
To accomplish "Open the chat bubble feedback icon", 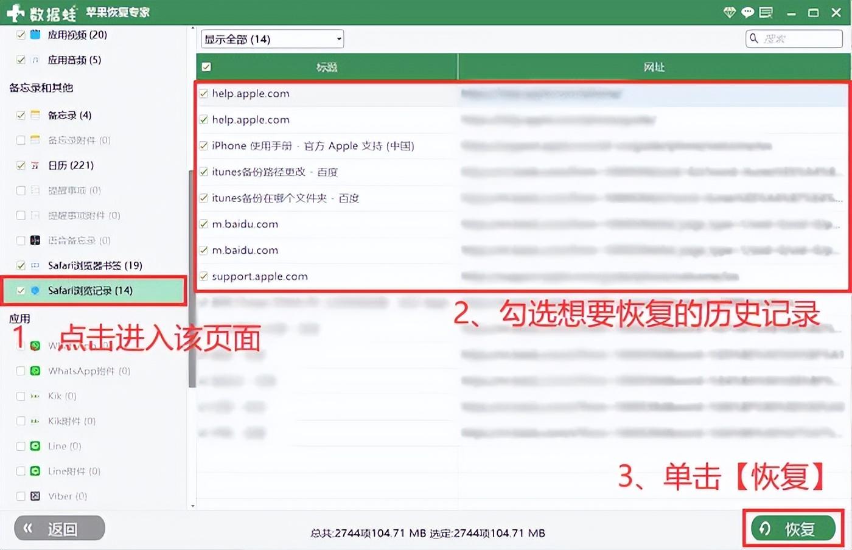I will coord(747,12).
